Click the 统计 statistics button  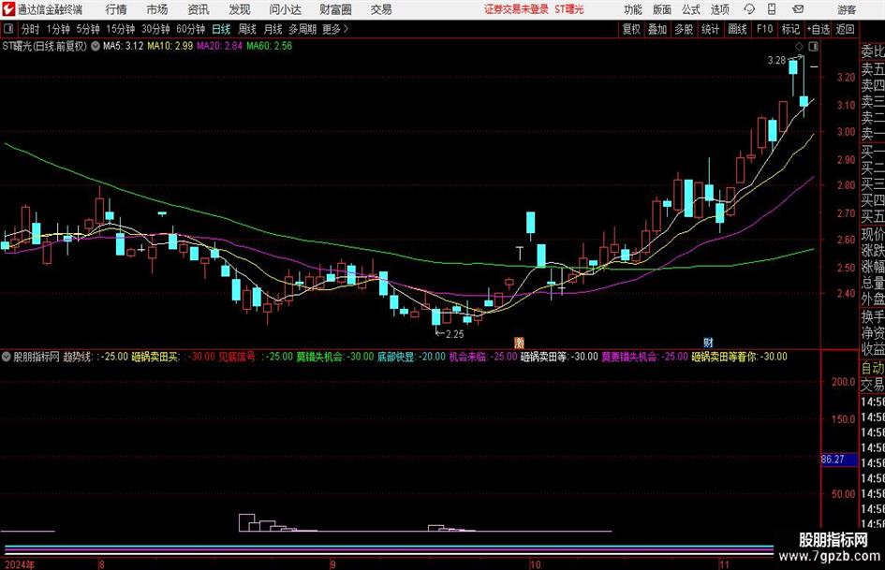[x=710, y=29]
